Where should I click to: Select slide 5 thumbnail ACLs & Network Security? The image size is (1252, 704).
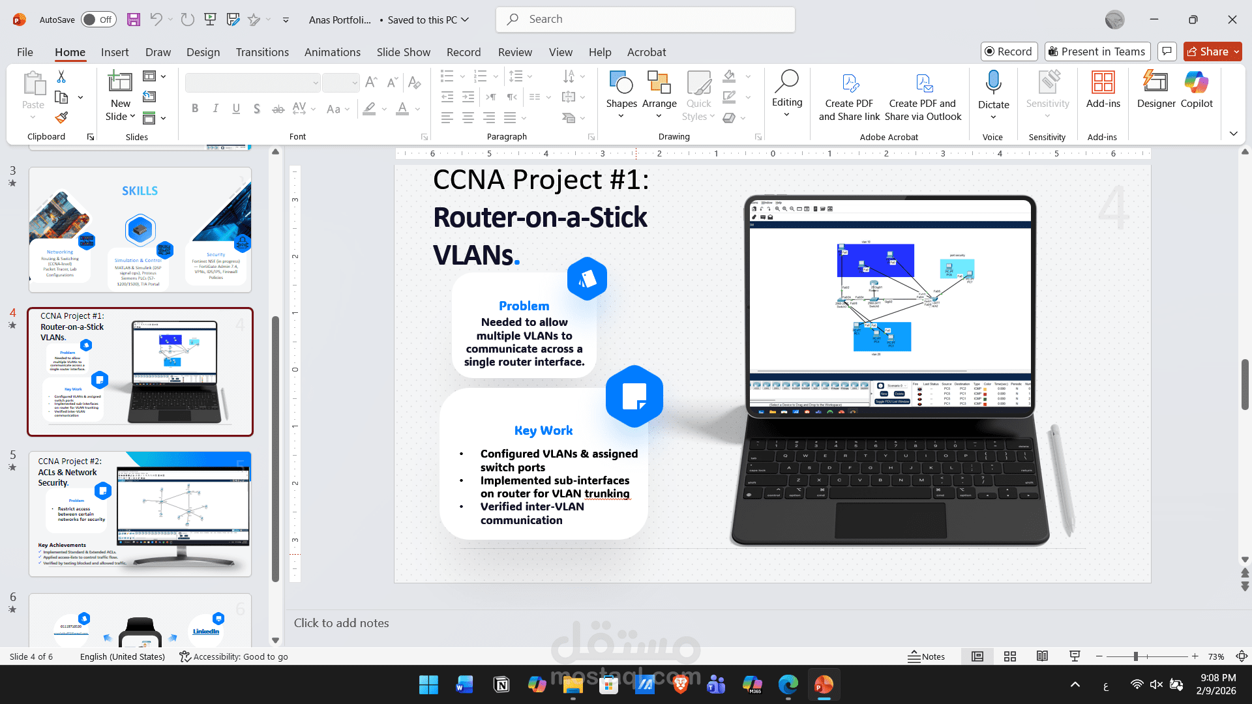[x=140, y=514]
